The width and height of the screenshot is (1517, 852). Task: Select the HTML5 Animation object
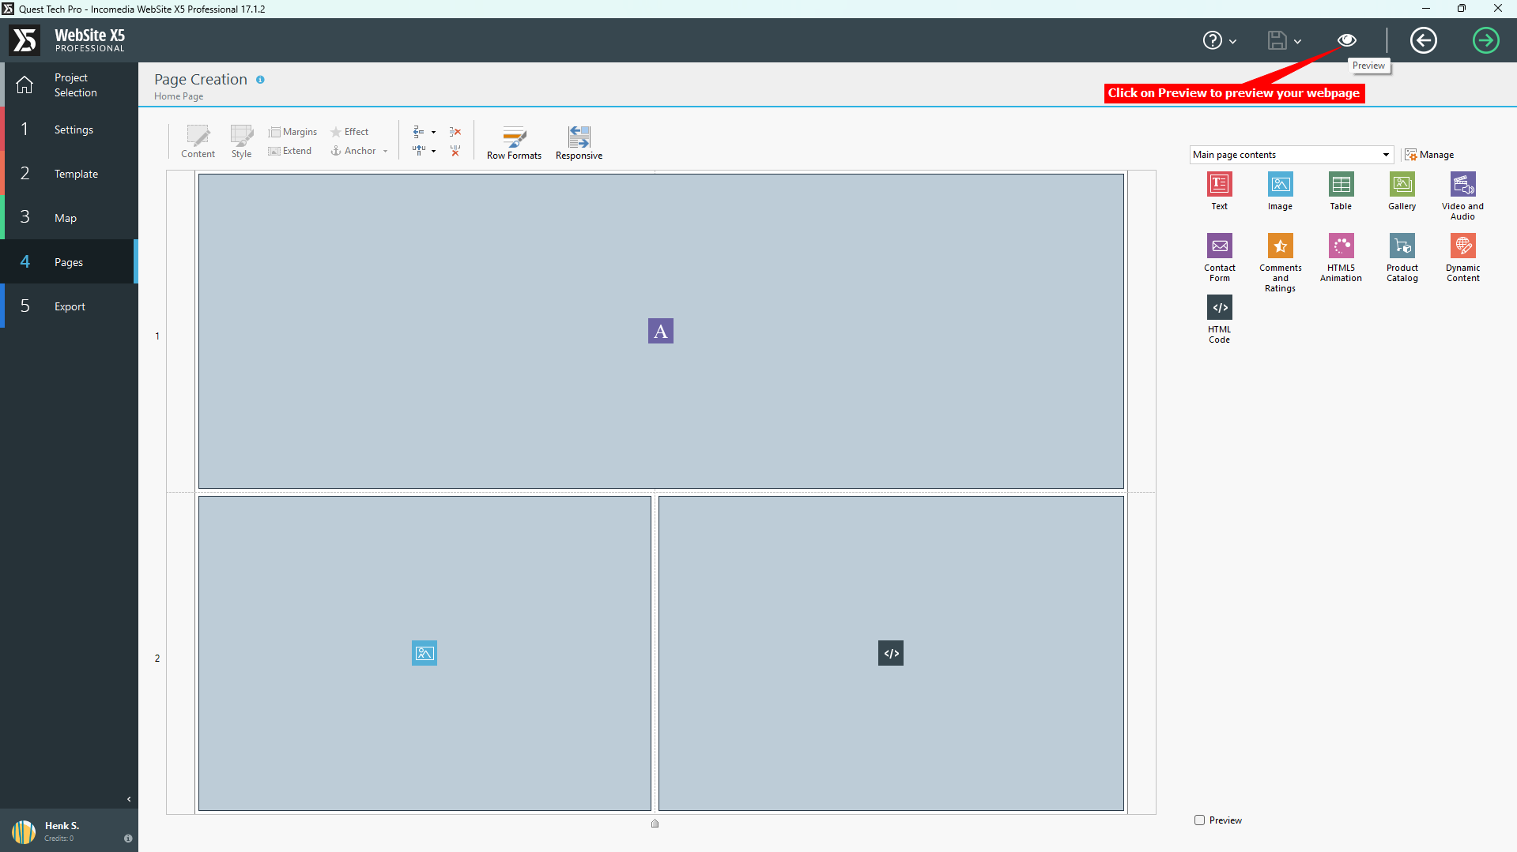click(1341, 258)
